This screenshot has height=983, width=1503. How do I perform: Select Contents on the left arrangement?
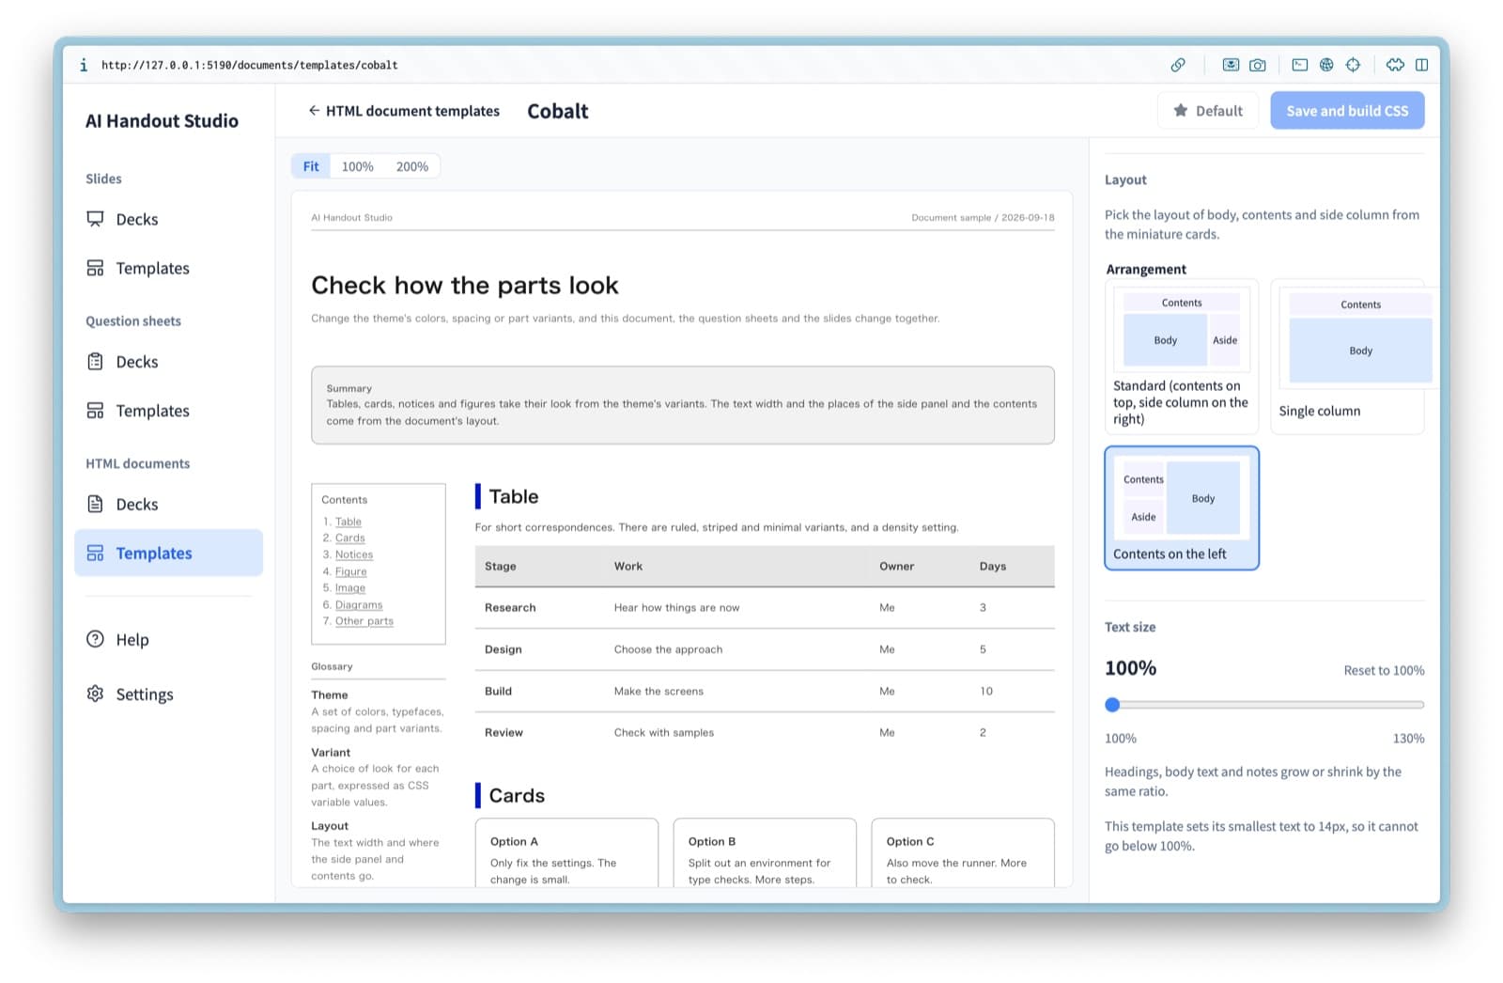pos(1182,508)
